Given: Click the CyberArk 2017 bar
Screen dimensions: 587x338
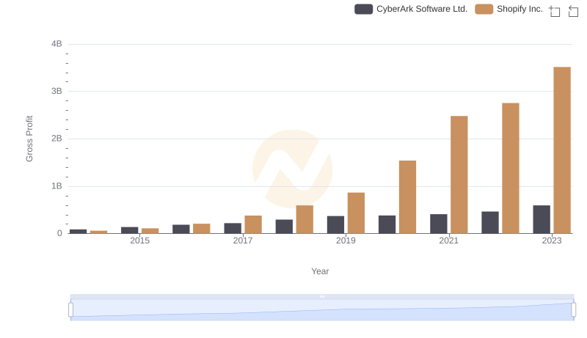Looking at the screenshot, I should (233, 228).
